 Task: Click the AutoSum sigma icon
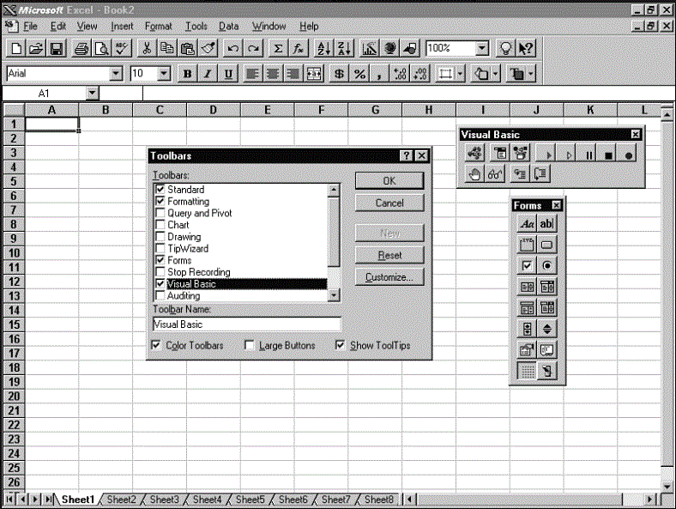[x=278, y=48]
